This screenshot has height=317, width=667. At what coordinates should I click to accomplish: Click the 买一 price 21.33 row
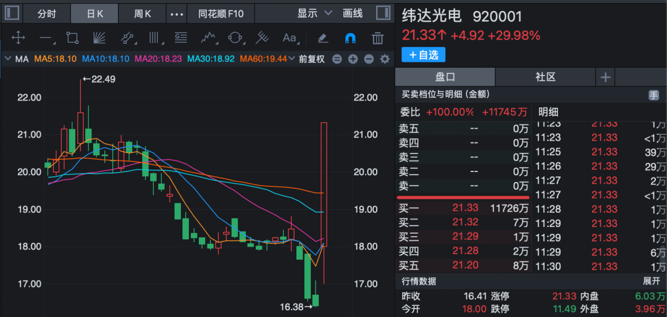(x=464, y=208)
